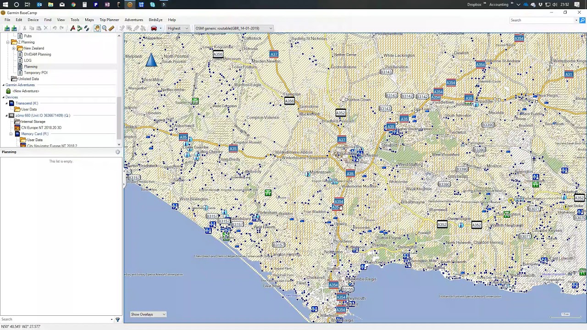Open Outlook from the taskbar
This screenshot has width=587, height=330.
pyautogui.click(x=39, y=5)
